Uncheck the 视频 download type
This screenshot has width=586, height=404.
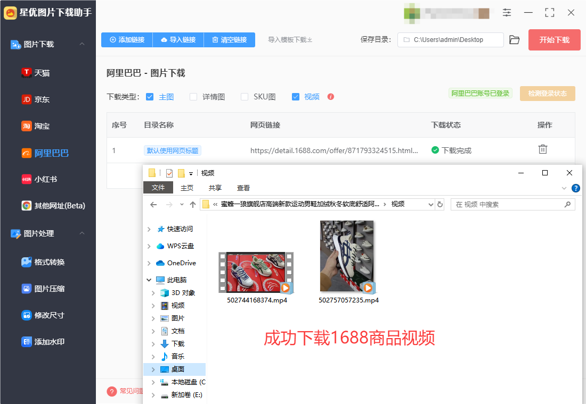[x=295, y=97]
